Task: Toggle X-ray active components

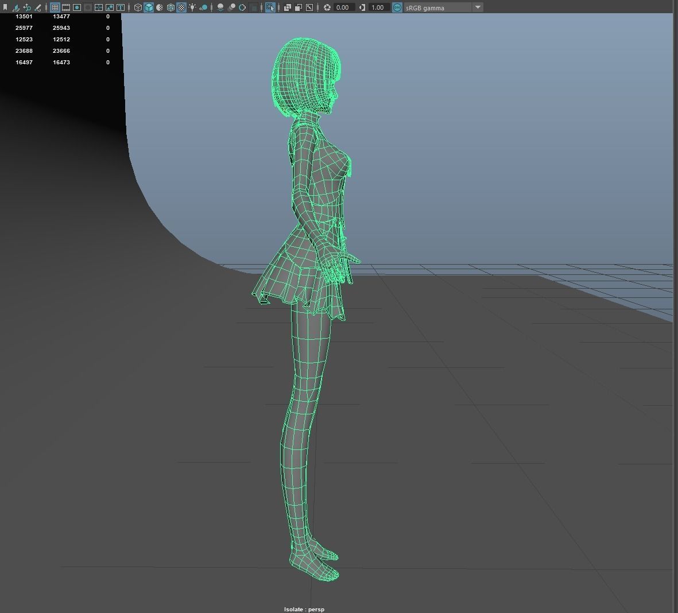Action: [x=299, y=7]
